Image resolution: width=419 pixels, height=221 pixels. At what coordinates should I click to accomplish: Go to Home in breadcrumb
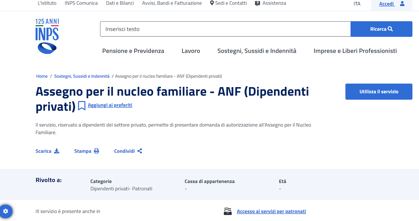click(x=42, y=76)
